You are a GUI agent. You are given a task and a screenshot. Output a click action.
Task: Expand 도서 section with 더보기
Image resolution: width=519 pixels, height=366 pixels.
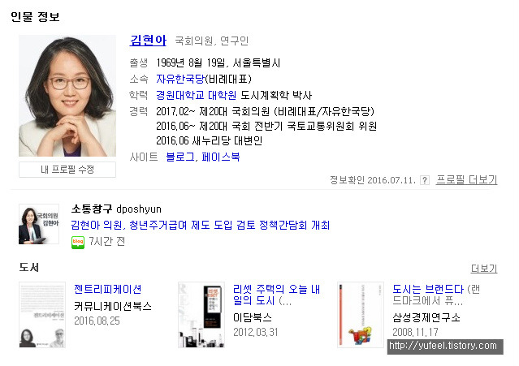[x=484, y=269]
